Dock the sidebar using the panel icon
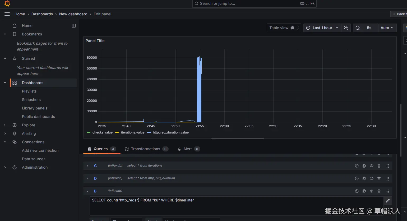 [74, 26]
